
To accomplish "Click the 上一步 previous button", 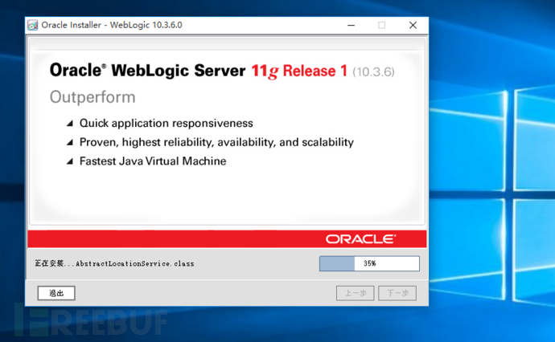I will 355,293.
